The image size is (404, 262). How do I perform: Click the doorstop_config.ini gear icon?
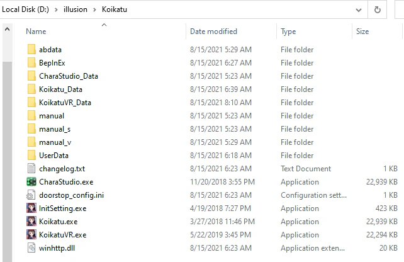[x=31, y=195]
